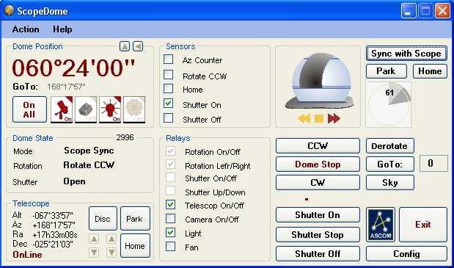454x268 pixels.
Task: Click the left triangle in Dome Position header
Action: tap(138, 46)
